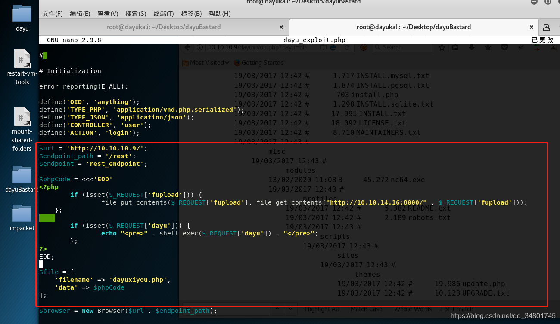Expand the Most Visited bookmarks dropdown
This screenshot has height=324, width=560.
coord(206,63)
